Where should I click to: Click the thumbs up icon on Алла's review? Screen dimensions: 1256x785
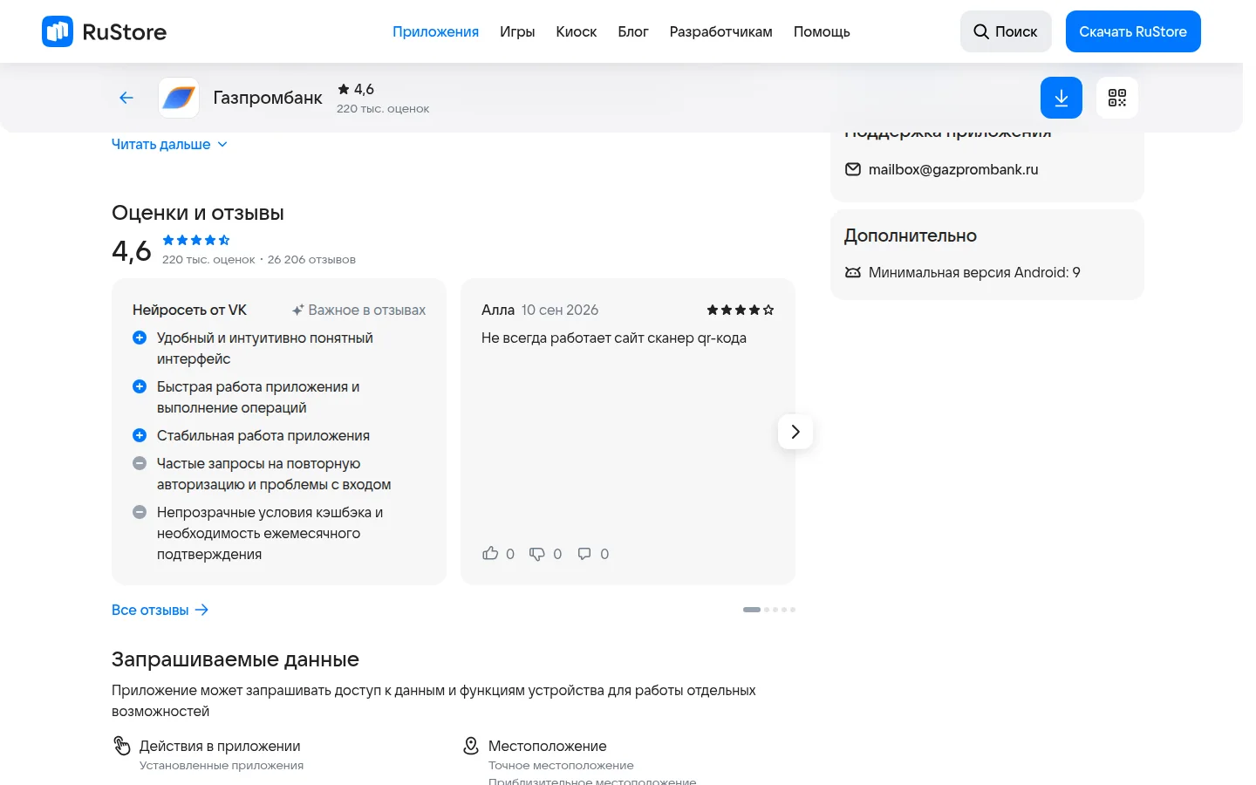click(x=490, y=554)
